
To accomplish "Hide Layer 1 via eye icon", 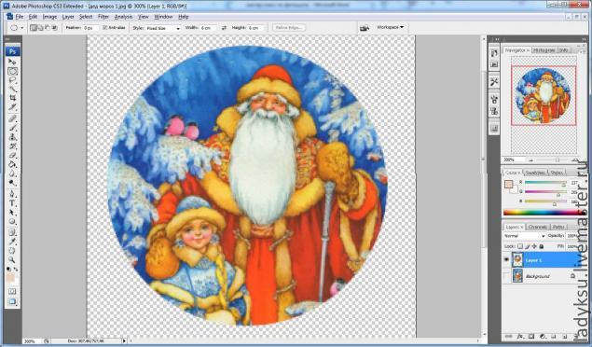I will [x=506, y=260].
